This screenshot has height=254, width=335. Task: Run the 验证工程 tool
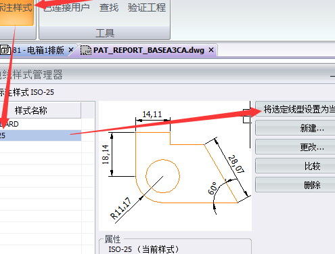click(147, 7)
